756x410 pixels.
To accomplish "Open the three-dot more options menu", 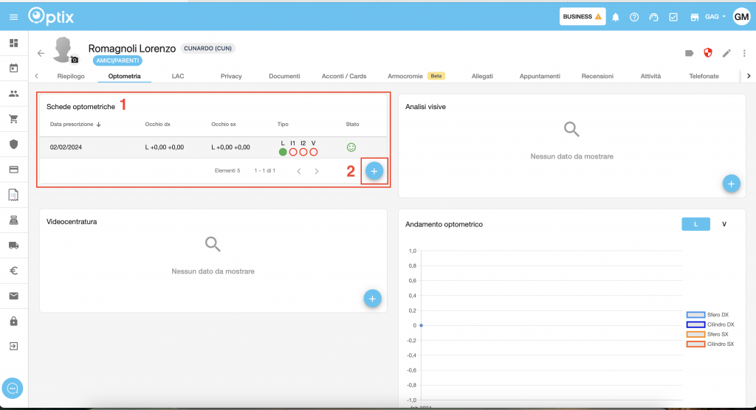I will coord(745,53).
